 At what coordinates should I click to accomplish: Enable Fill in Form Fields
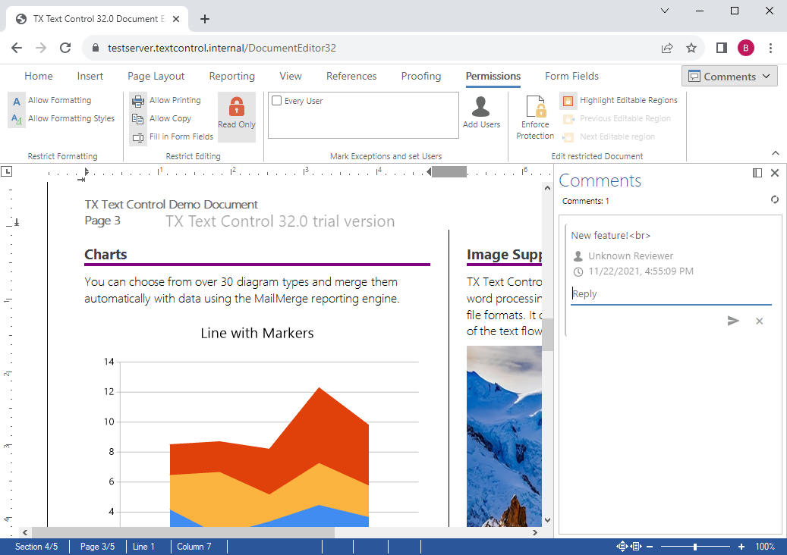(x=138, y=136)
